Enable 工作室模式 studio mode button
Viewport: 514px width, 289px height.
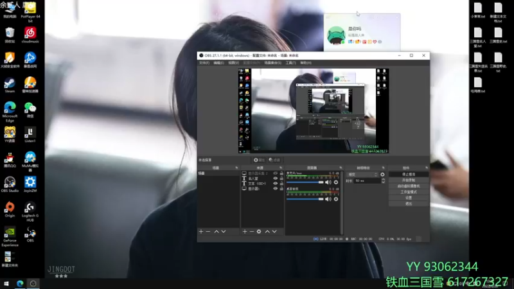(409, 192)
